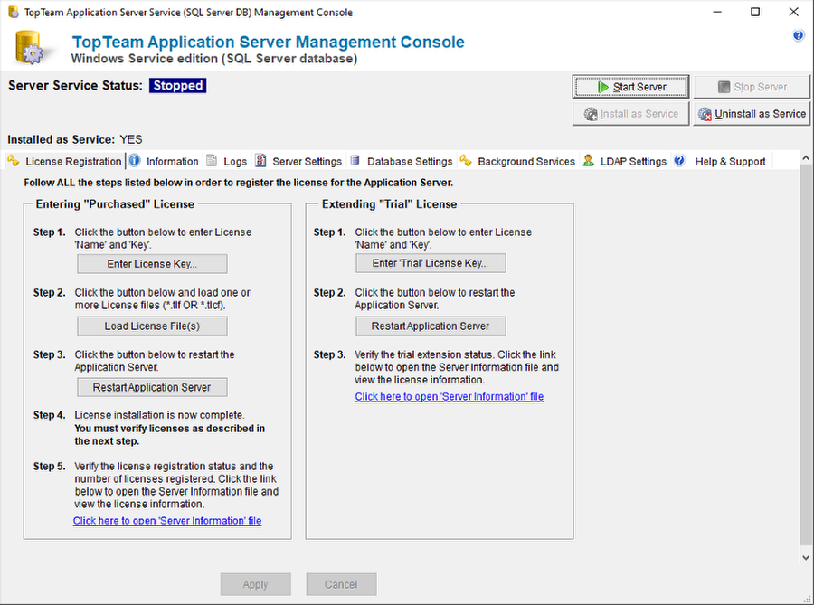Viewport: 814px width, 605px height.
Task: Click Enter License Key button
Action: pyautogui.click(x=152, y=263)
